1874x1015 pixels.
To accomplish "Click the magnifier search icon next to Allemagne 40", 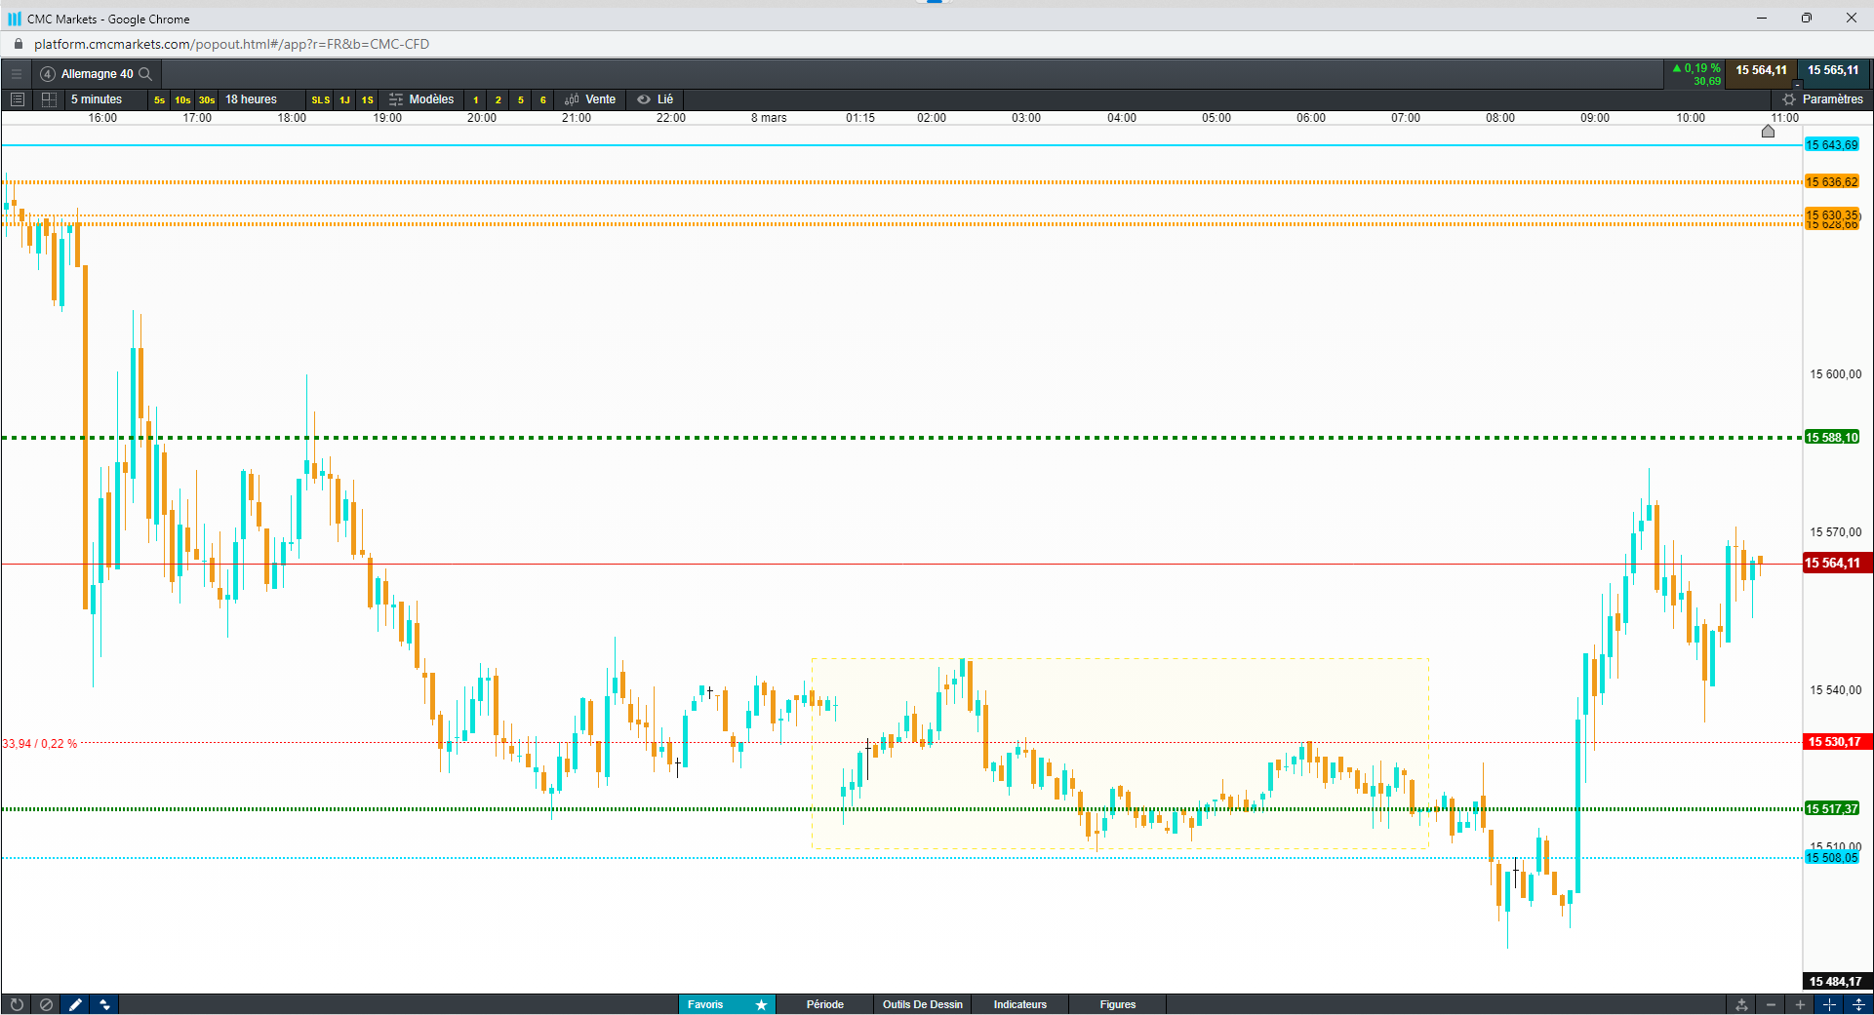I will pos(145,74).
